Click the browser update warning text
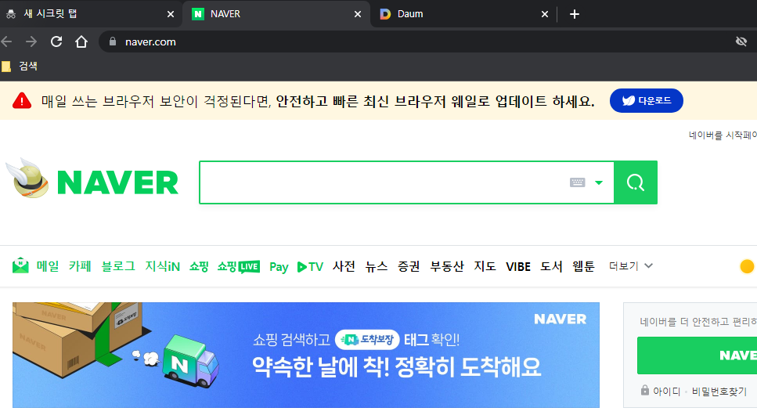The image size is (757, 415). (x=318, y=101)
